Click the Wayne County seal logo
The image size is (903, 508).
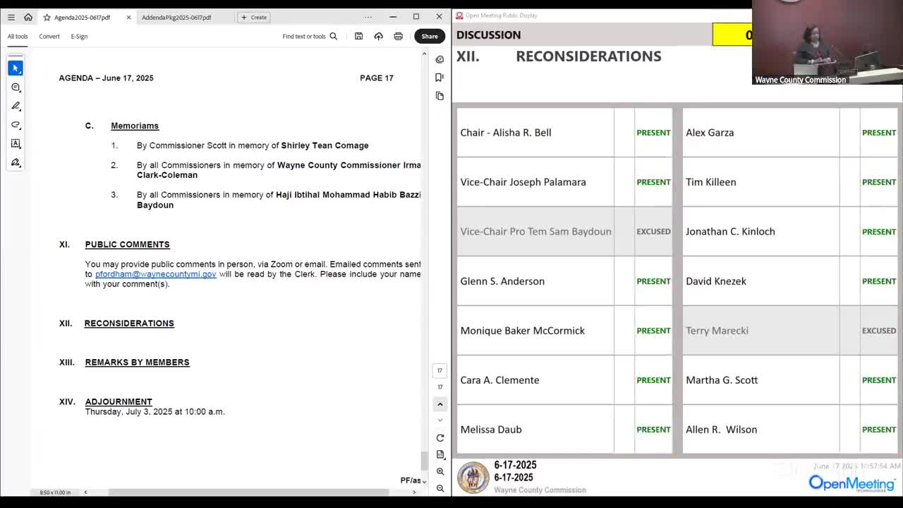(473, 478)
